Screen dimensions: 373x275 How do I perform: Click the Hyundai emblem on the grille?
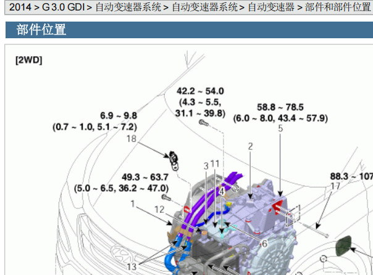(x=122, y=255)
